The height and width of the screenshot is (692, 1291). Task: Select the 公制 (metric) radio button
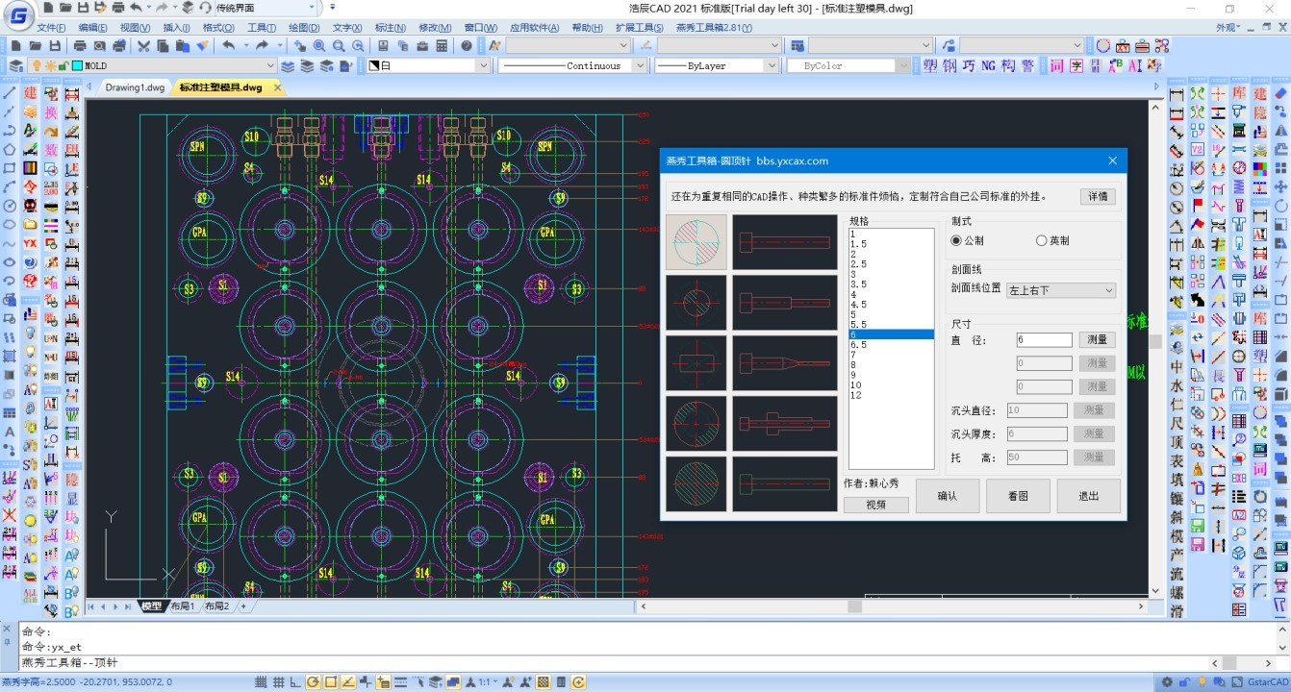pos(956,240)
